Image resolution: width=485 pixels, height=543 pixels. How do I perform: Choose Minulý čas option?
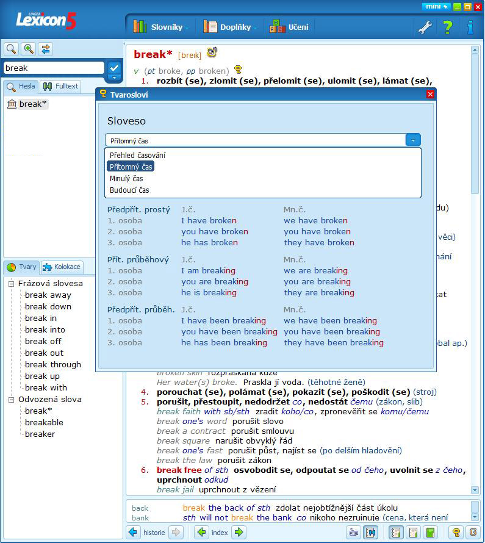126,178
